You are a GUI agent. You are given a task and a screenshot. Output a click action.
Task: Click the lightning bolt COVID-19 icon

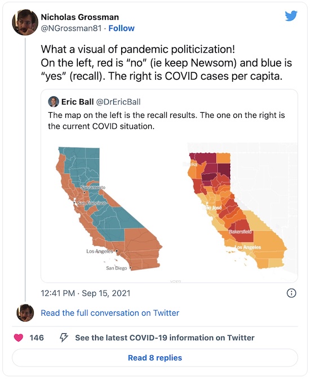64,338
